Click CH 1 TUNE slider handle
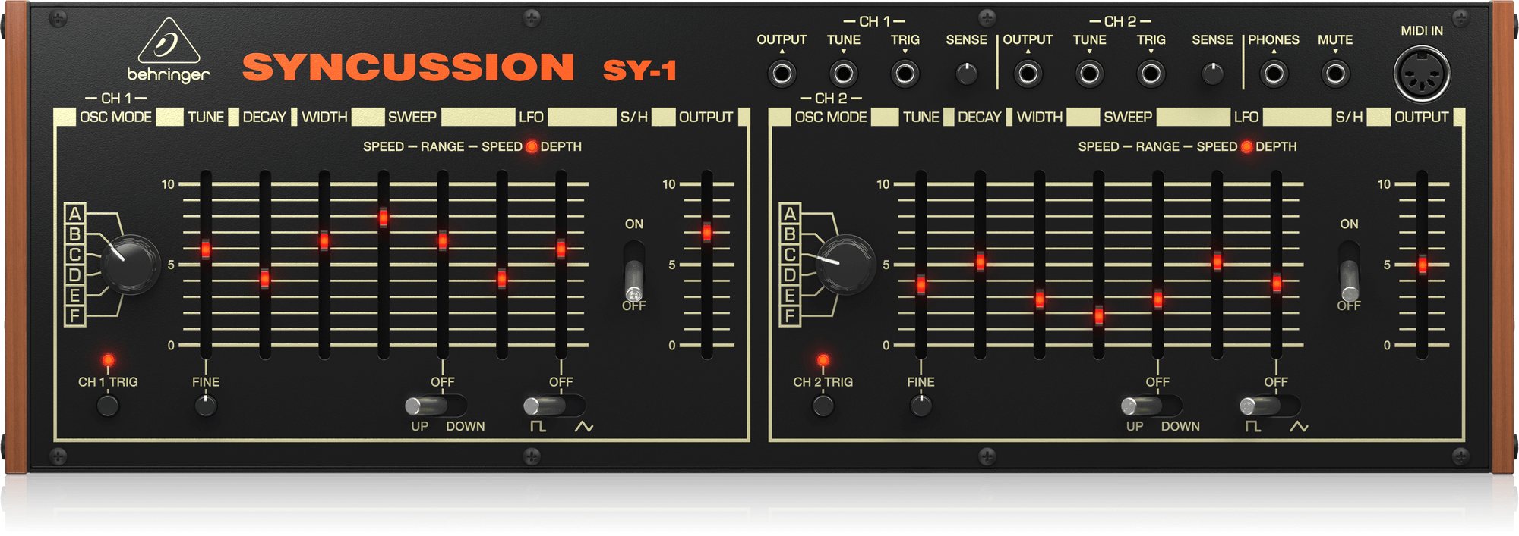The image size is (1519, 536). coord(206,249)
